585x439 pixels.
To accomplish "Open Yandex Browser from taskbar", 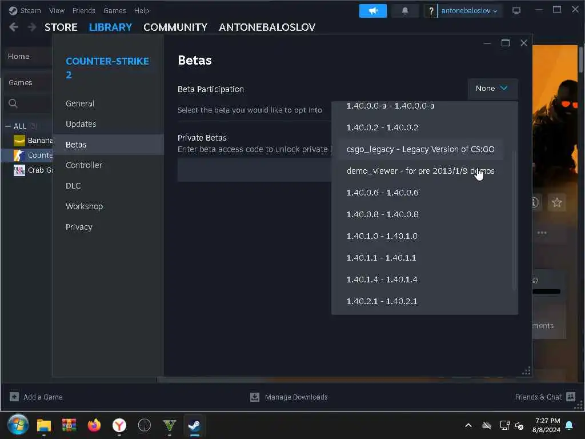I will [119, 425].
